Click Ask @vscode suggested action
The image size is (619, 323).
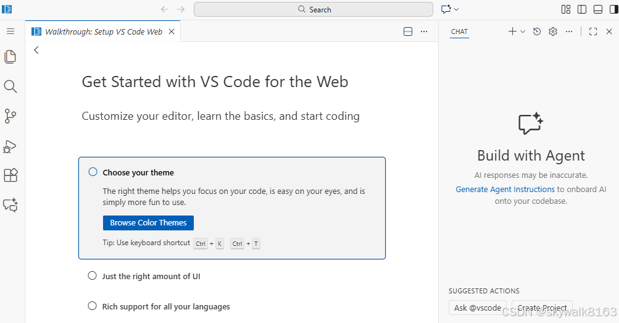coord(478,308)
